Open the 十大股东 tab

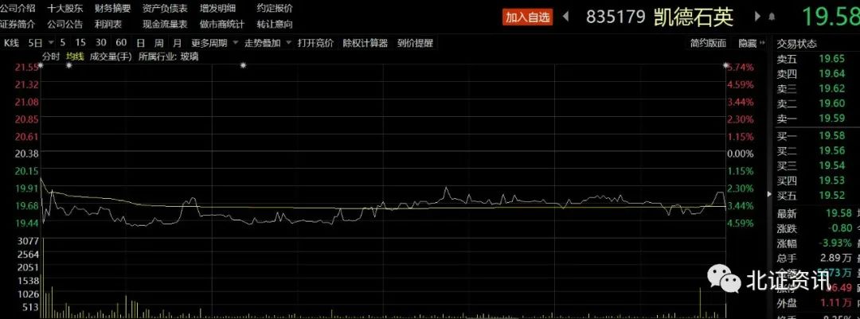click(x=64, y=8)
